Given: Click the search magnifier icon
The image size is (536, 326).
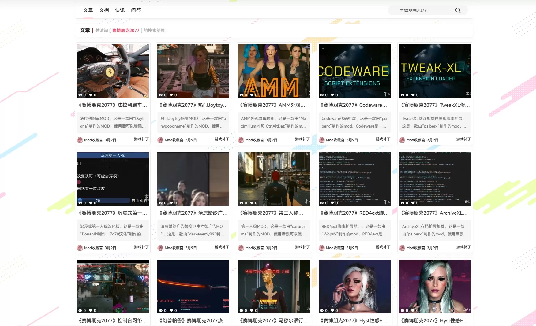Looking at the screenshot, I should 458,10.
